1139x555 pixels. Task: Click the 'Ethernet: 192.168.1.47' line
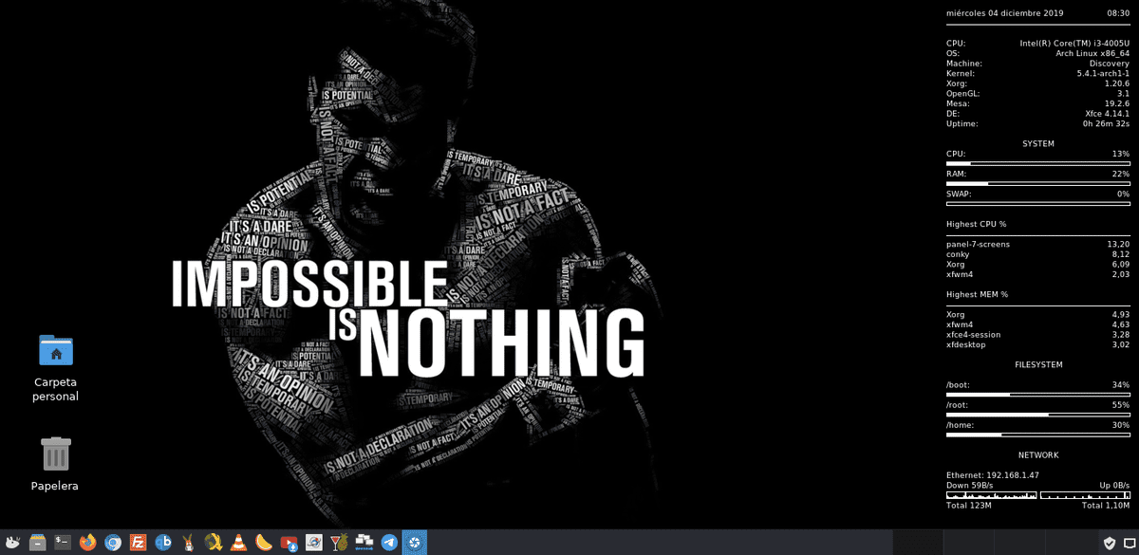(x=992, y=475)
